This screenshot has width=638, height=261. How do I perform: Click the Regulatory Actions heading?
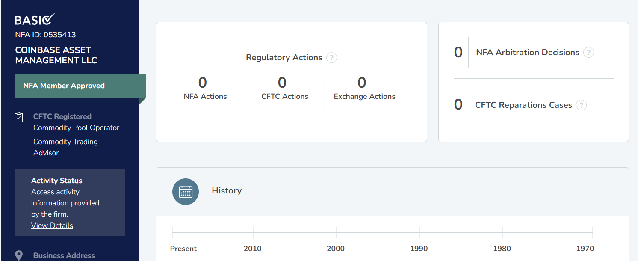coord(284,58)
